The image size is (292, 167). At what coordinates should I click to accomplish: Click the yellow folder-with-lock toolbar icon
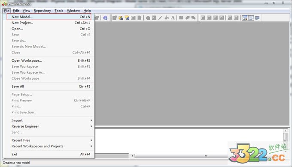click(x=121, y=18)
